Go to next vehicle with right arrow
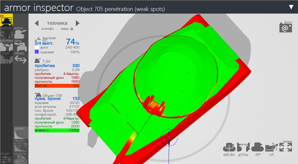 pos(78,23)
